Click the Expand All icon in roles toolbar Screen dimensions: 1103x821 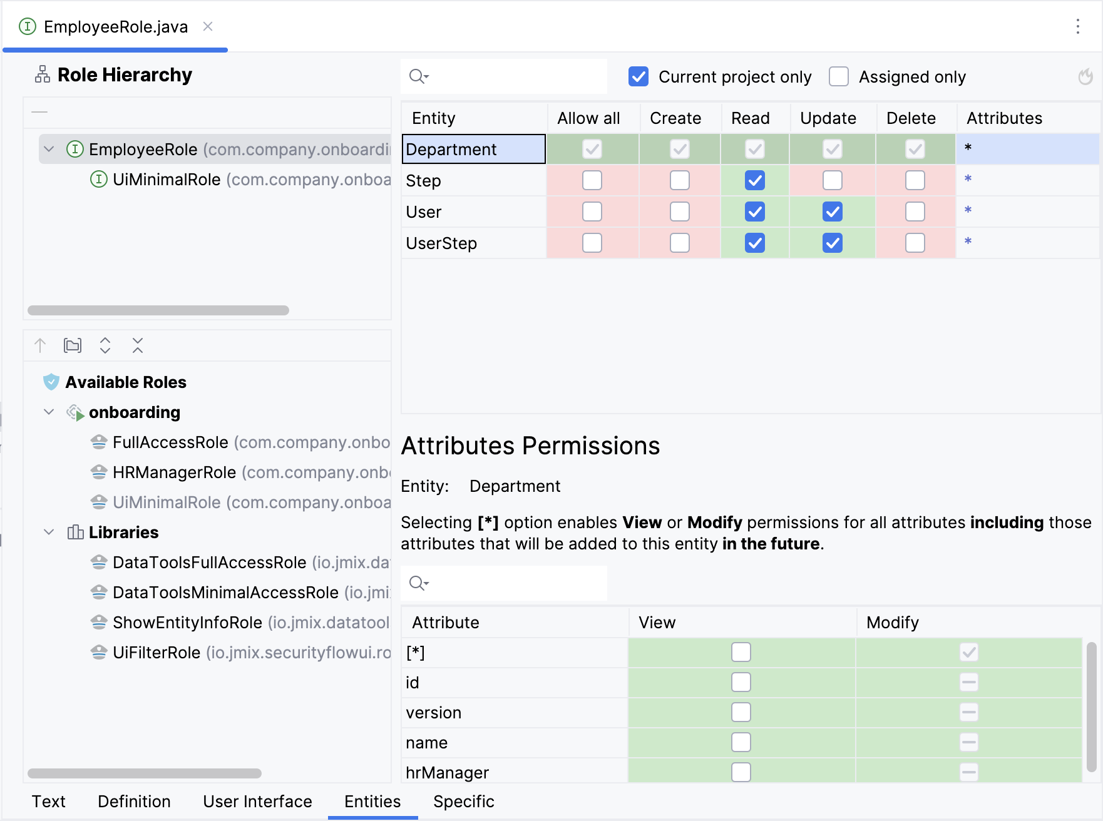pos(105,345)
